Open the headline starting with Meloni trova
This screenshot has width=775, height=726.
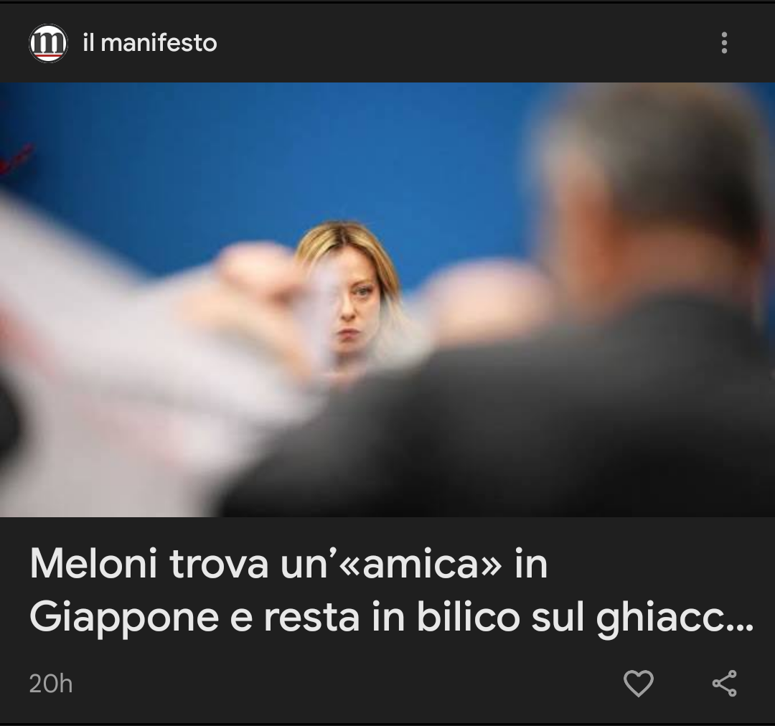[390, 590]
